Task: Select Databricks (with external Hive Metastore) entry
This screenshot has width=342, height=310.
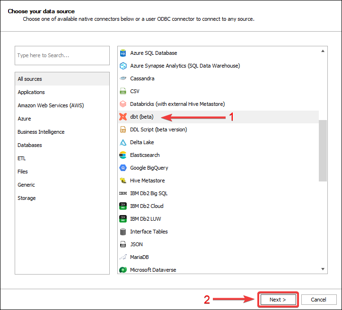Action: tap(177, 104)
